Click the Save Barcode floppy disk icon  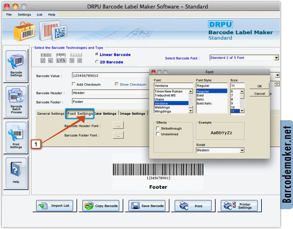pyautogui.click(x=135, y=205)
